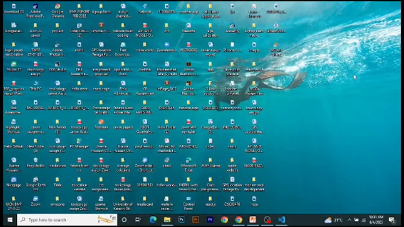Select the hello Github folder
The height and width of the screenshot is (227, 404).
[x=14, y=143]
